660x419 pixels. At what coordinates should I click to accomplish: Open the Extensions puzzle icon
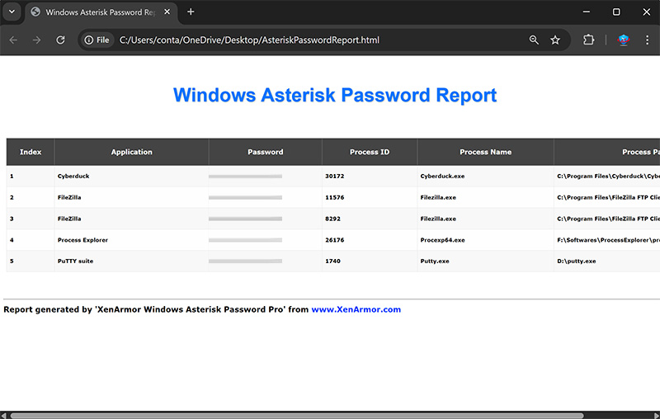[x=588, y=40]
